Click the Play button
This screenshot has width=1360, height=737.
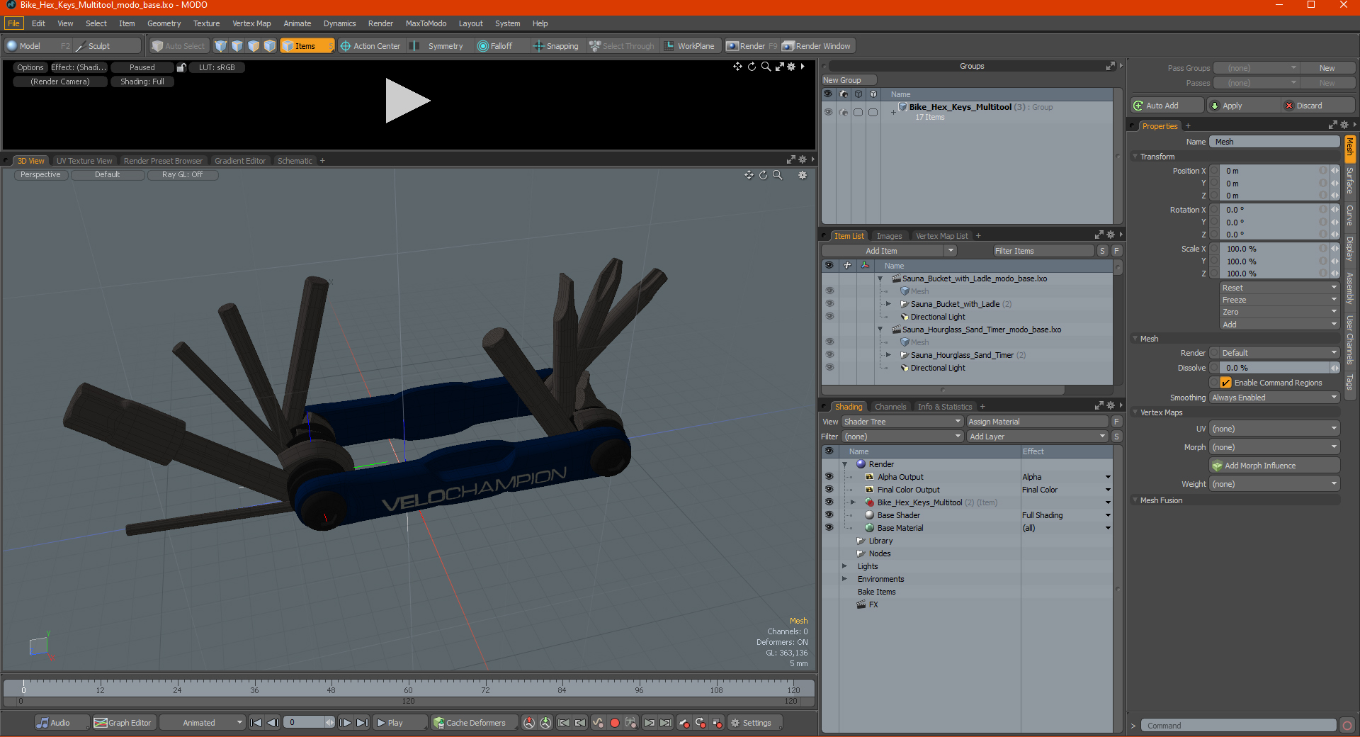[399, 723]
